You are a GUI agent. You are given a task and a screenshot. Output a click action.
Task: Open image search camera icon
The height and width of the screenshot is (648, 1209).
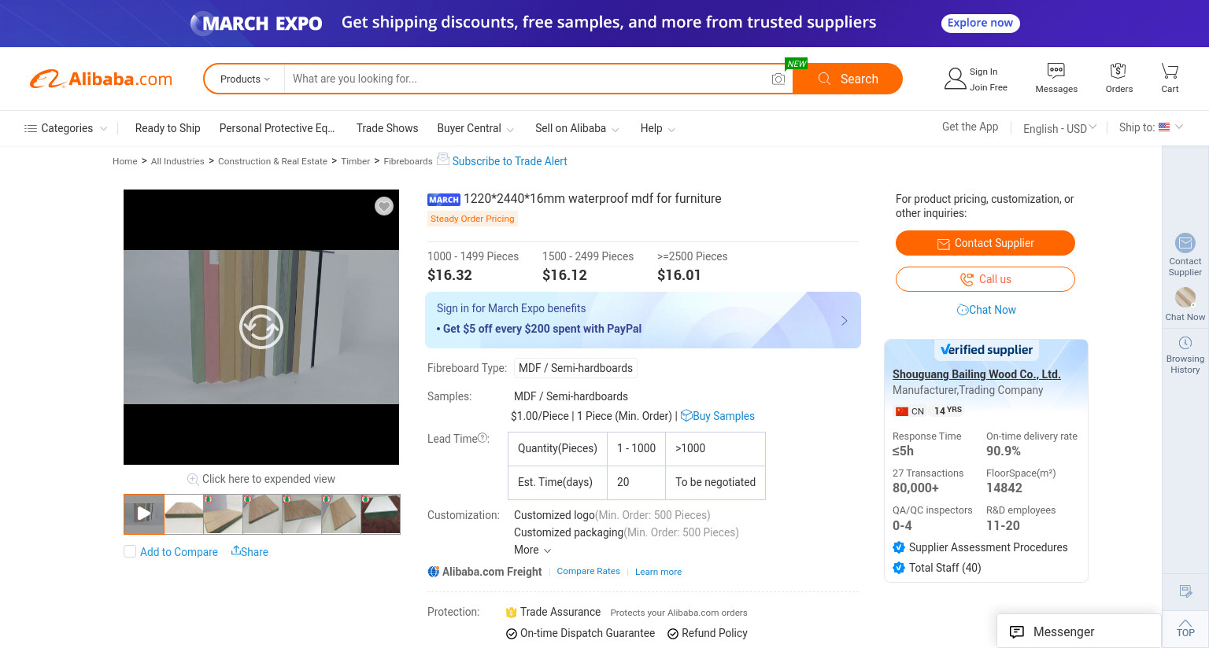coord(778,79)
